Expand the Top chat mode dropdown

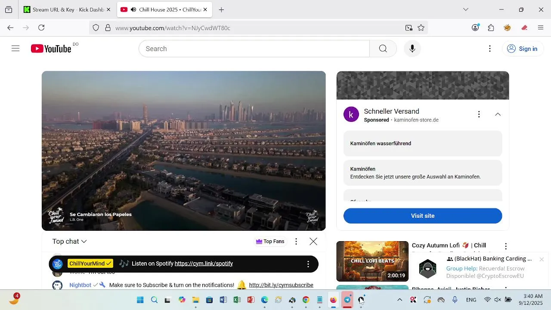coord(70,242)
